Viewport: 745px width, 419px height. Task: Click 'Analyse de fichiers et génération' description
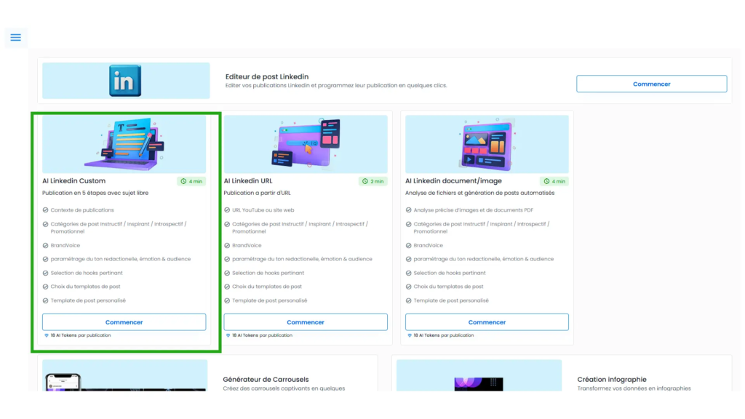coord(480,193)
